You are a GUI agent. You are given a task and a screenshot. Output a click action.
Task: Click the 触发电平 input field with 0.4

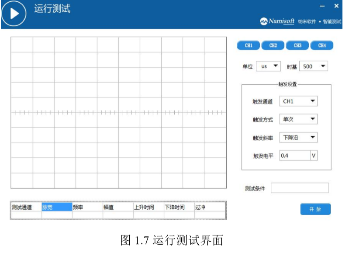(x=295, y=156)
